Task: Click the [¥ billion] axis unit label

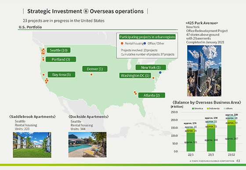Action: click(x=177, y=106)
